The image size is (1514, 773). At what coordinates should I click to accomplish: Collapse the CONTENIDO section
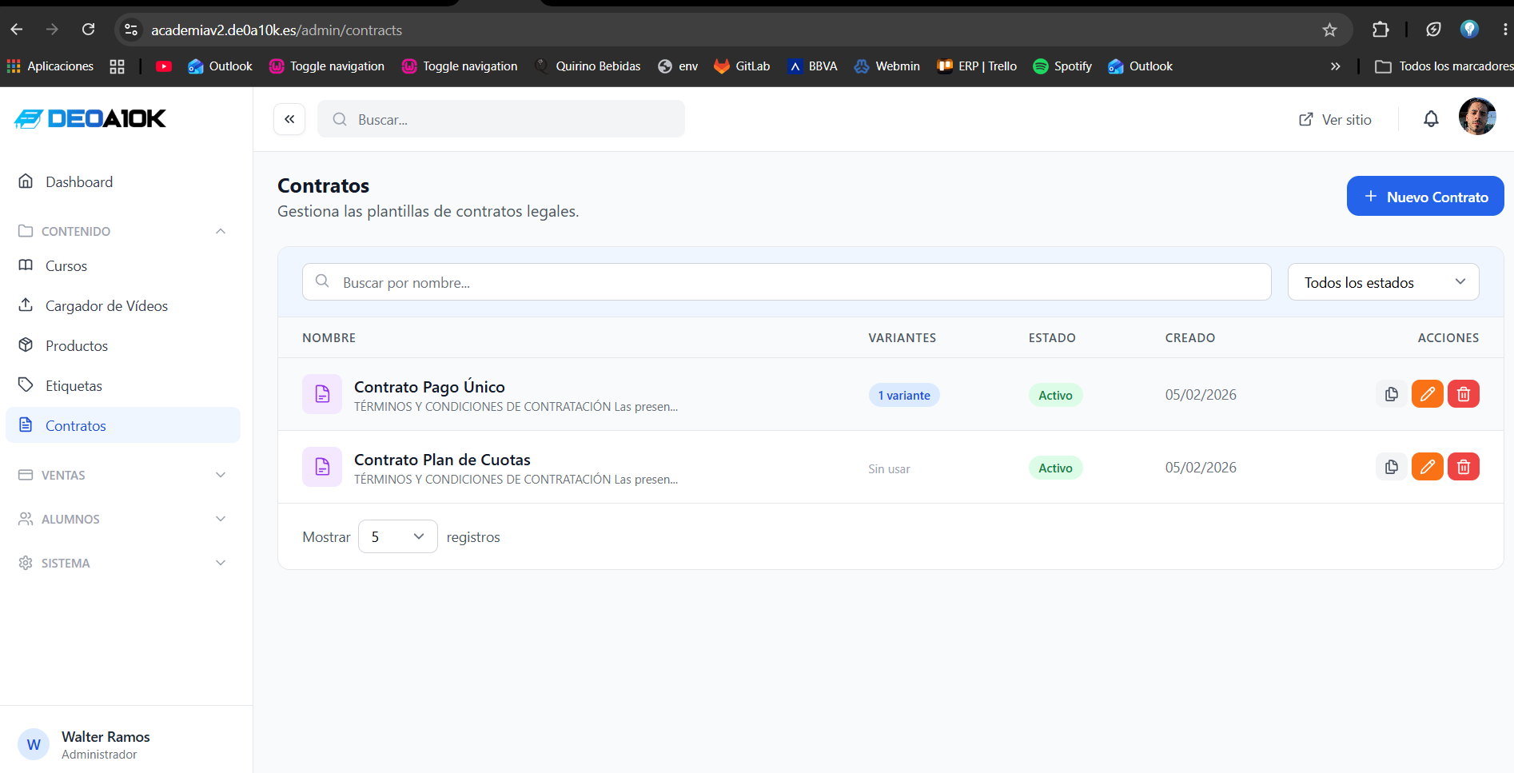[122, 231]
